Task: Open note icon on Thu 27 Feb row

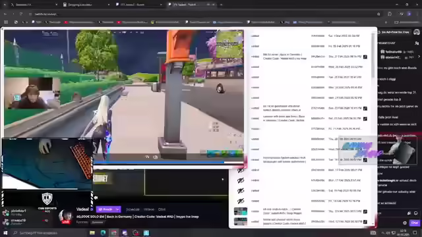Action: [x=365, y=57]
